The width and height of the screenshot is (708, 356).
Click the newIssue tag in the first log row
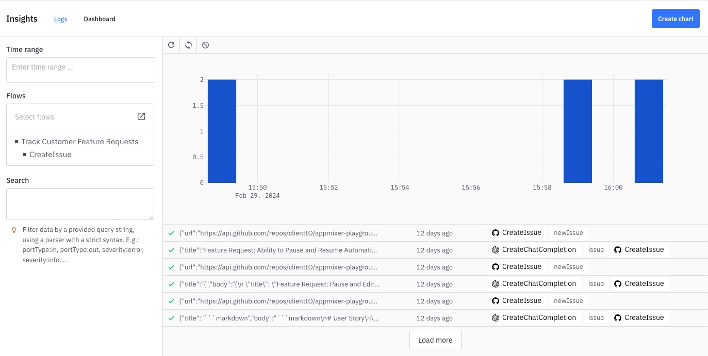[x=568, y=233]
